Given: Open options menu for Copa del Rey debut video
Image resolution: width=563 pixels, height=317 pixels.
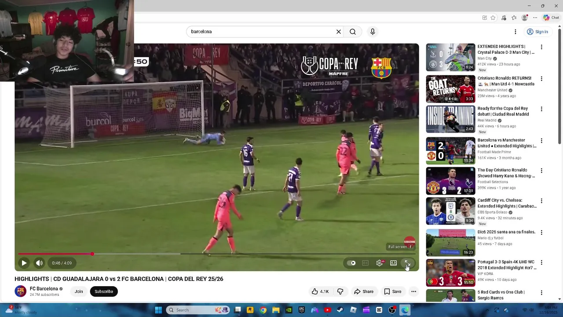Looking at the screenshot, I should click(x=541, y=109).
